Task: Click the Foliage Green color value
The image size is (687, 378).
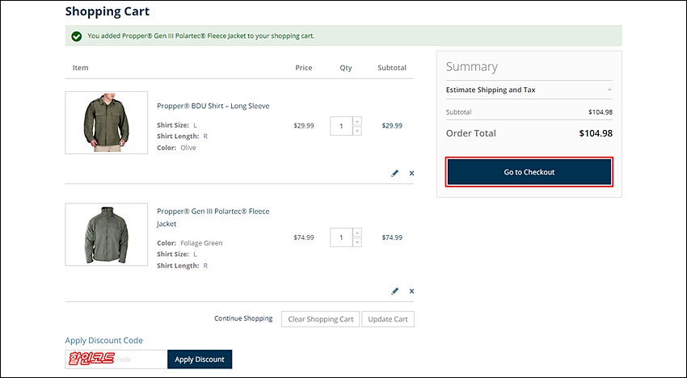Action: 201,243
